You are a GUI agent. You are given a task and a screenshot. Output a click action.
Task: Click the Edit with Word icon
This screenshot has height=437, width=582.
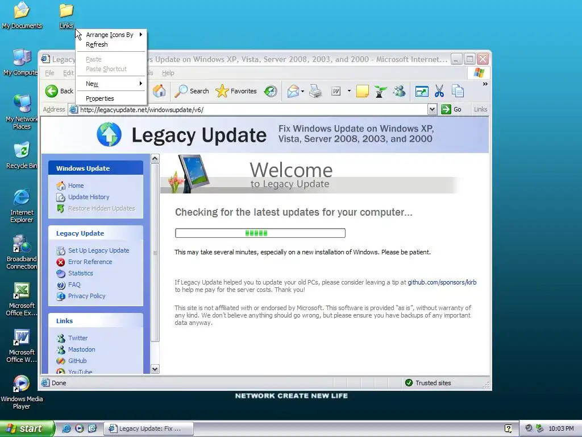(336, 91)
